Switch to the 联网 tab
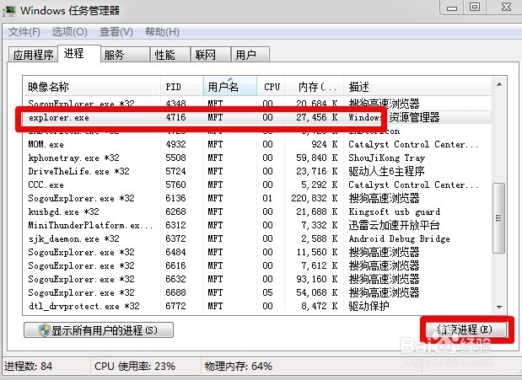The width and height of the screenshot is (522, 380). pos(210,55)
